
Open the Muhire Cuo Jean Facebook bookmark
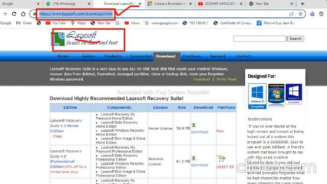(276, 23)
